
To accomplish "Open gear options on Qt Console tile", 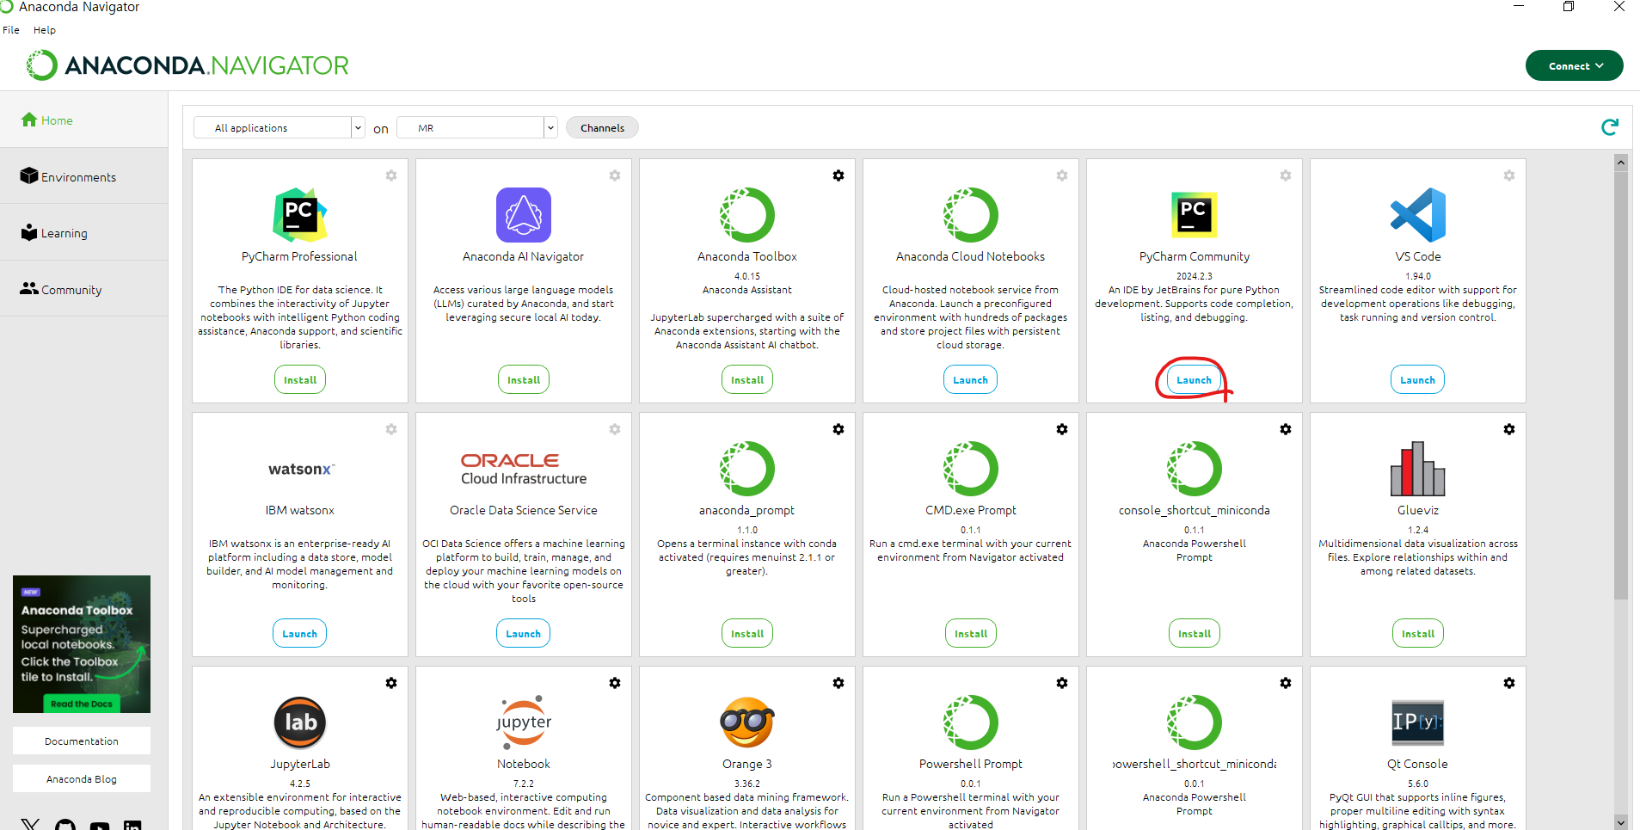I will coord(1508,683).
